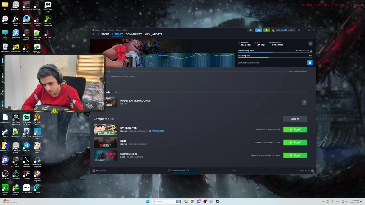The width and height of the screenshot is (365, 205).
Task: Select the qBittorrent desktop icon
Action: click(16, 34)
